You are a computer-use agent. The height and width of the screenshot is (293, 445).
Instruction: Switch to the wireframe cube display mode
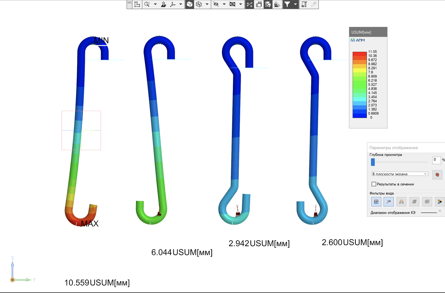[x=199, y=4]
